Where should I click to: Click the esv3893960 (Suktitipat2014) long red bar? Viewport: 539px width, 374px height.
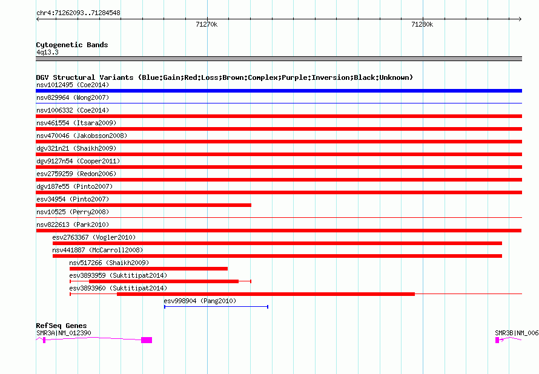point(266,294)
